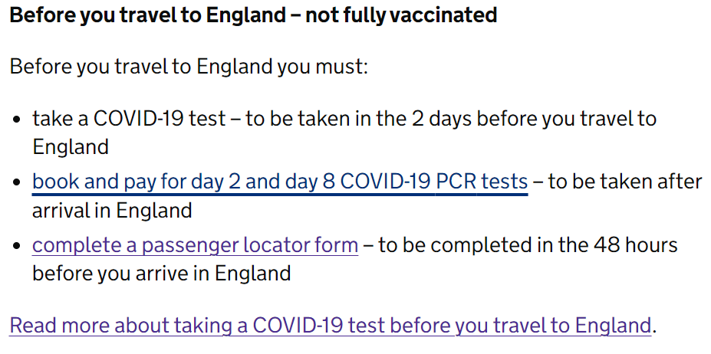
Task: Open the day 2 and day 8 PCR tests link
Action: click(x=280, y=182)
